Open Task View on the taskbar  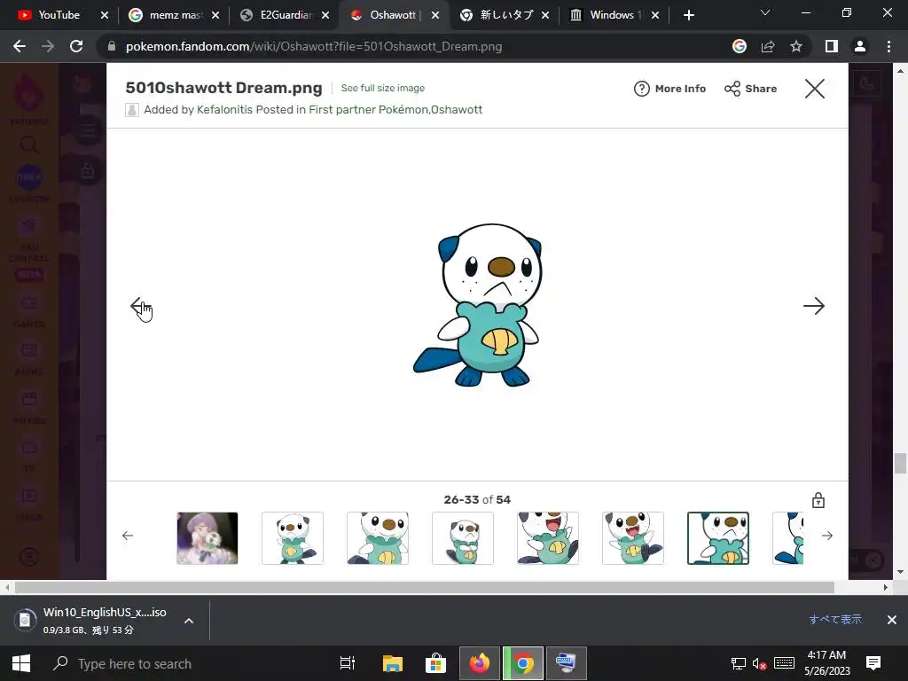point(348,663)
